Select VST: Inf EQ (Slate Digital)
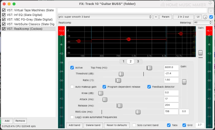The image size is (215, 130). coord(25,15)
